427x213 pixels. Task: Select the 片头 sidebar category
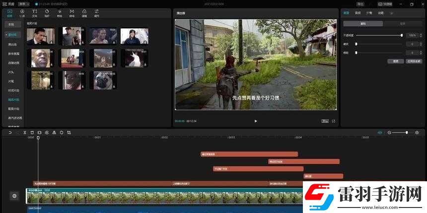pyautogui.click(x=11, y=72)
